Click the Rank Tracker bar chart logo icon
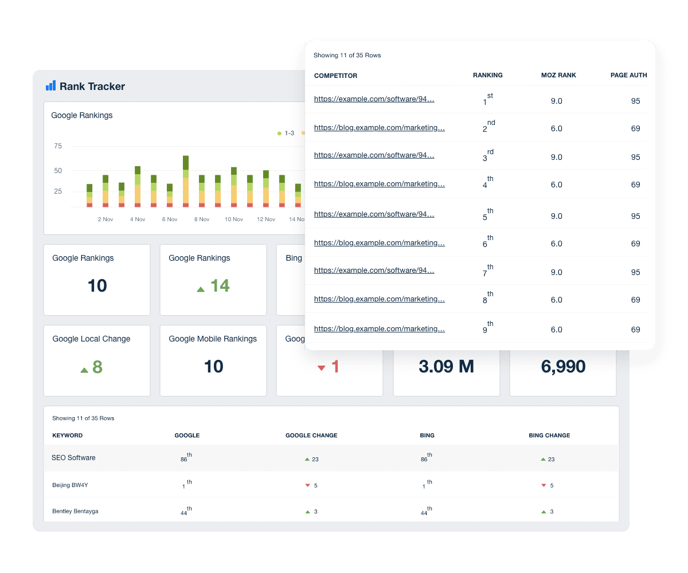 pos(50,86)
